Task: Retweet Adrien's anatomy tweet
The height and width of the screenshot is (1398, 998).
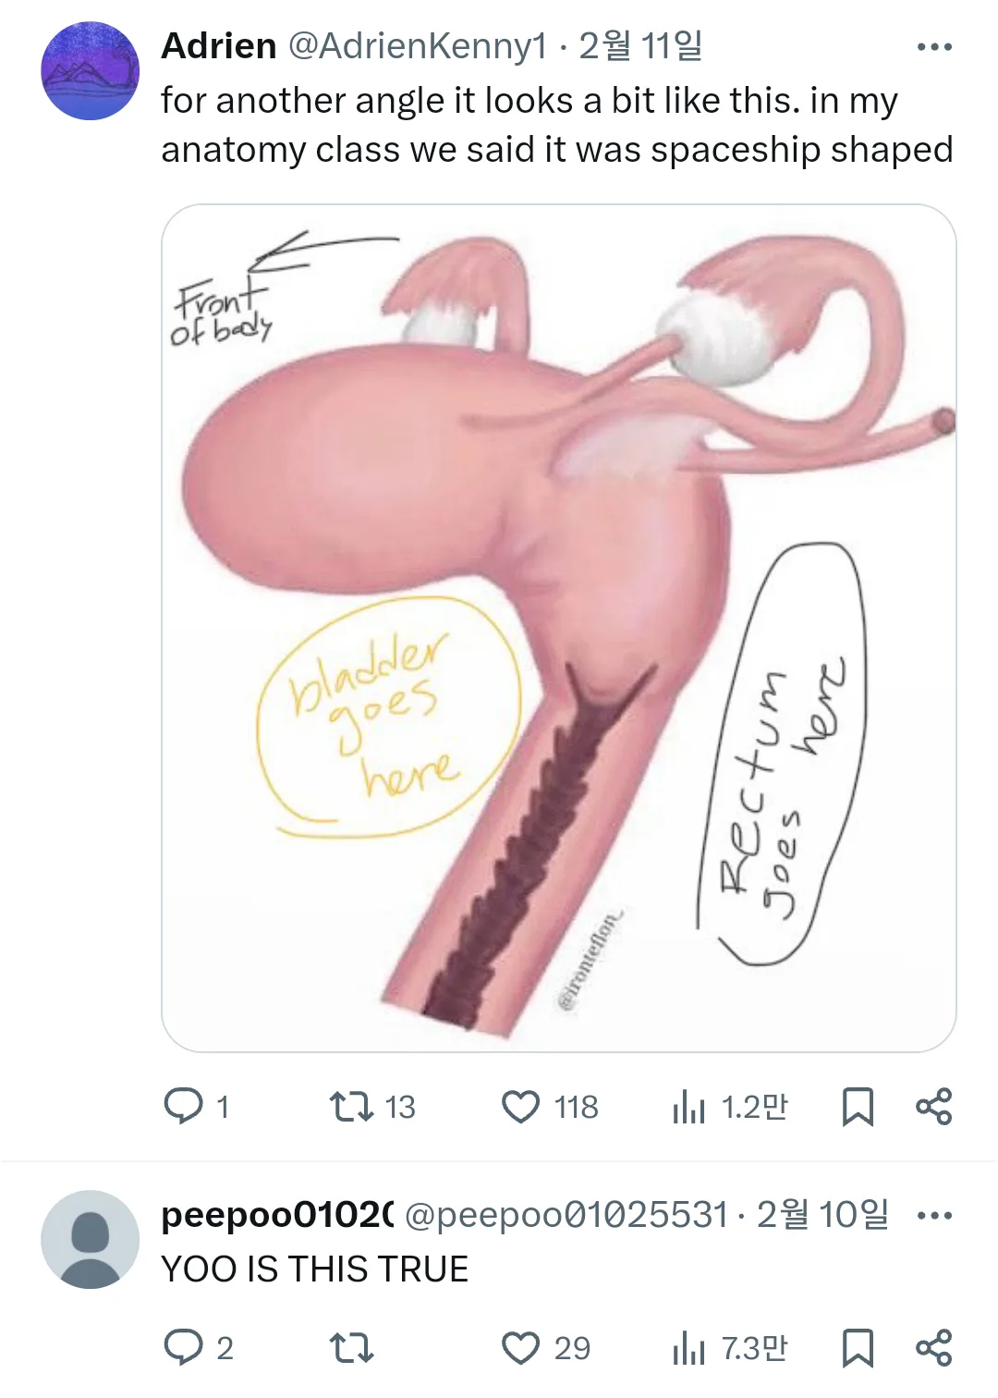Action: 351,1106
